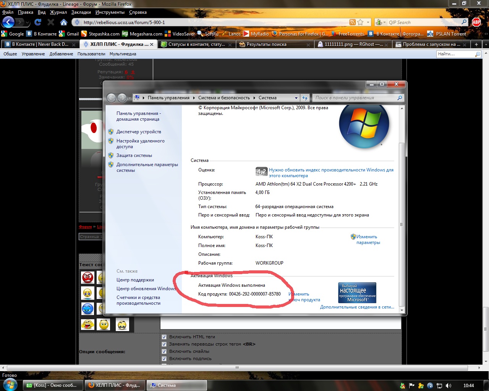Open 'Дополнительные параметры системы' link
The image size is (489, 391).
(147, 167)
